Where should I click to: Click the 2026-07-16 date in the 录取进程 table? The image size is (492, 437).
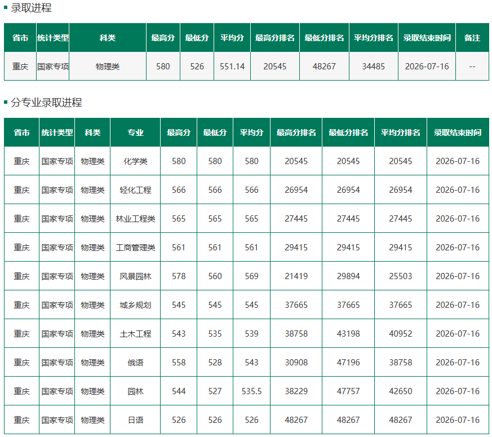click(427, 67)
